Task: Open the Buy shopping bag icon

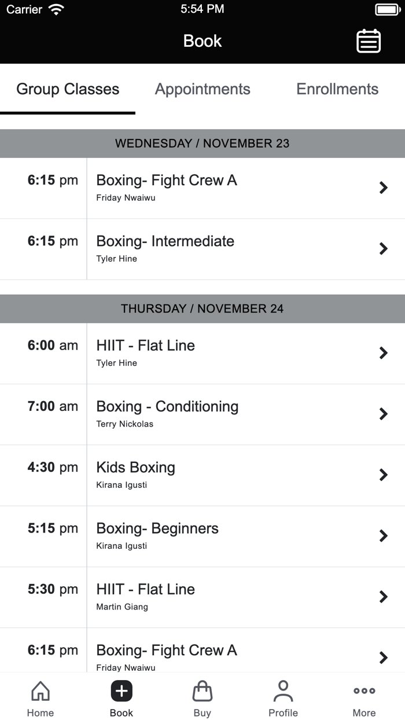Action: 203,691
